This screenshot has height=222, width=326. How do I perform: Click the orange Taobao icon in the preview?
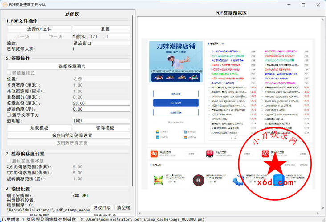pos(154,154)
